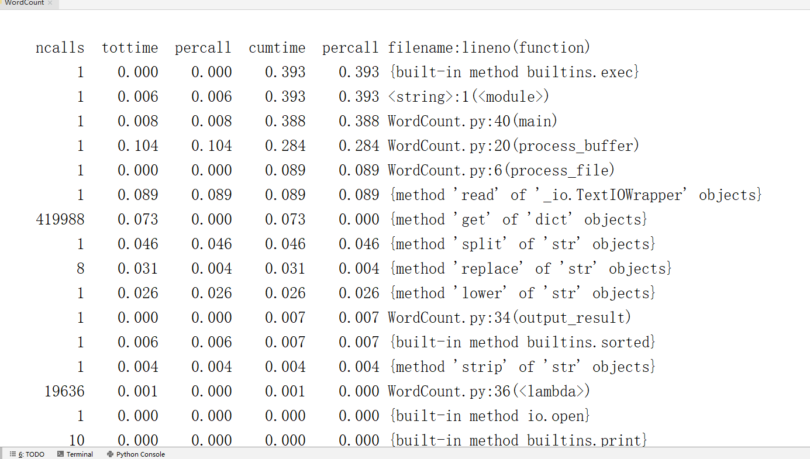Screen dimensions: 810x459
Task: Click the ncalls column header
Action: tap(60, 47)
